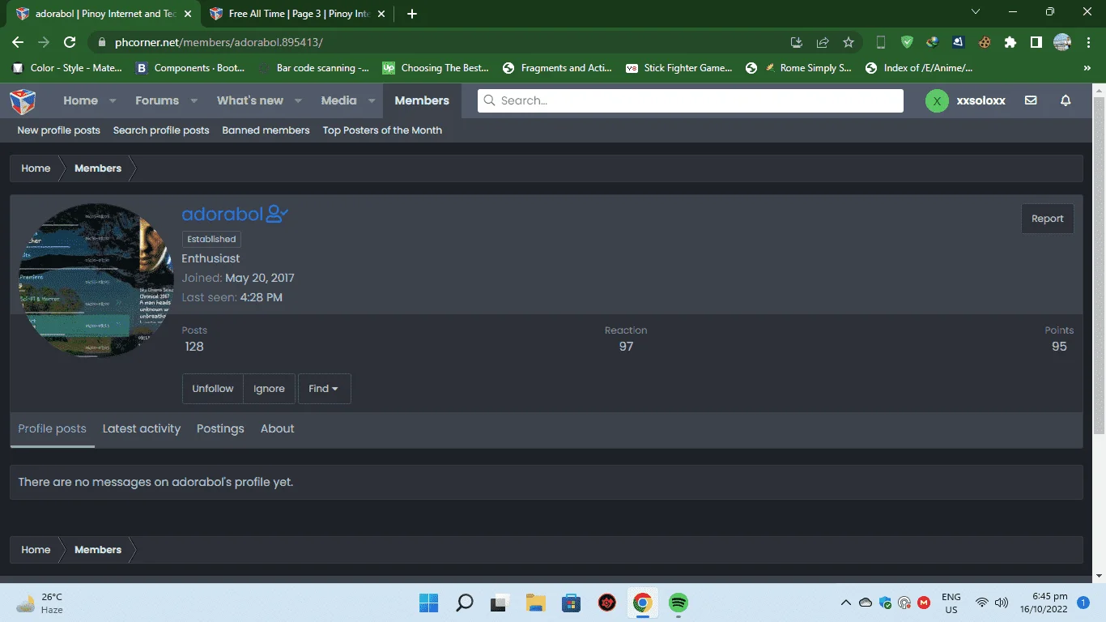
Task: Click the Internet Download Manager extension icon
Action: click(933, 42)
